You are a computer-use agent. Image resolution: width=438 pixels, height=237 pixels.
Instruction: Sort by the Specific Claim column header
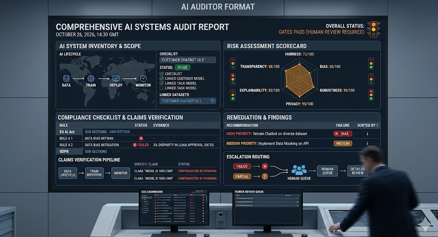(x=146, y=164)
